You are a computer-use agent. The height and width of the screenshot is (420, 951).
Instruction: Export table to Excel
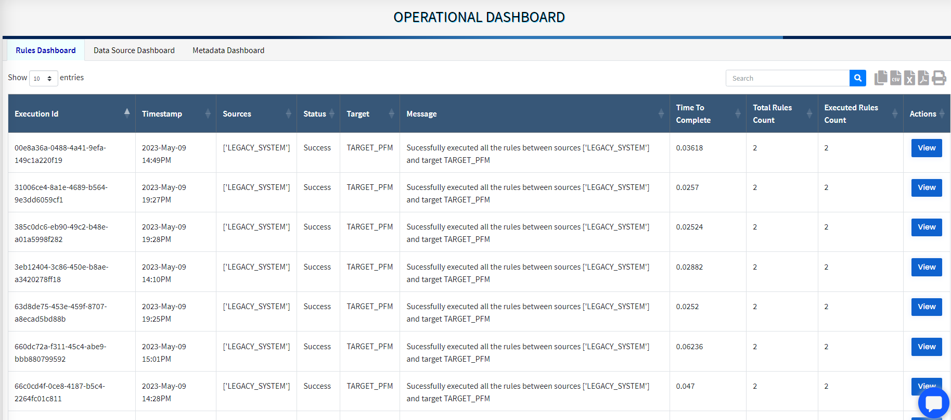click(909, 78)
